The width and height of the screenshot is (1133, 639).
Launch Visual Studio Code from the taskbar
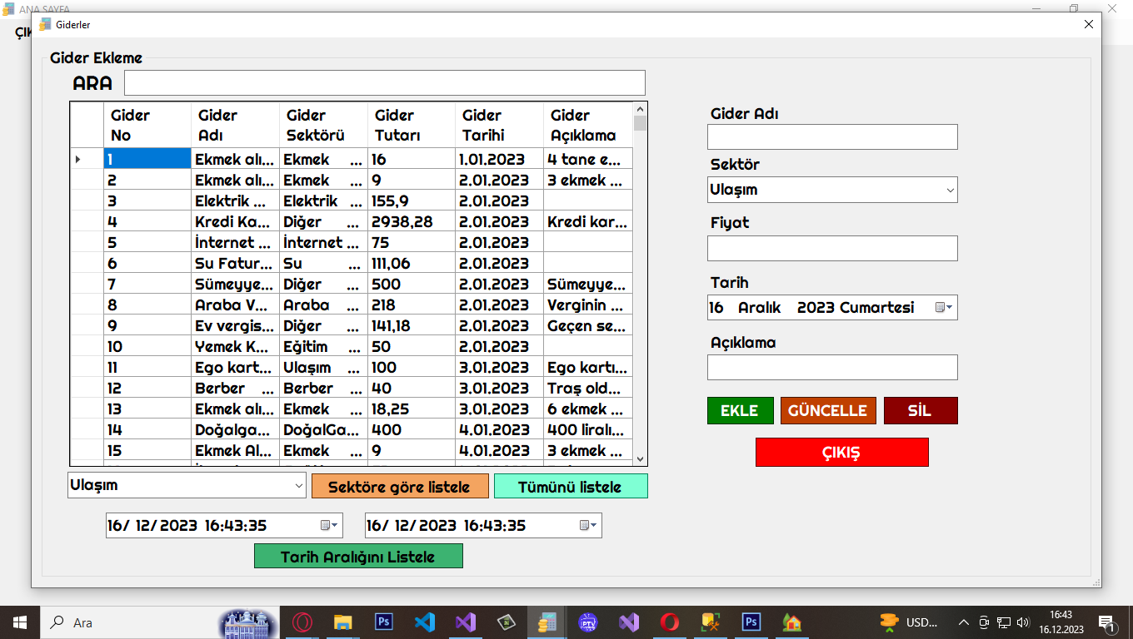pos(425,622)
